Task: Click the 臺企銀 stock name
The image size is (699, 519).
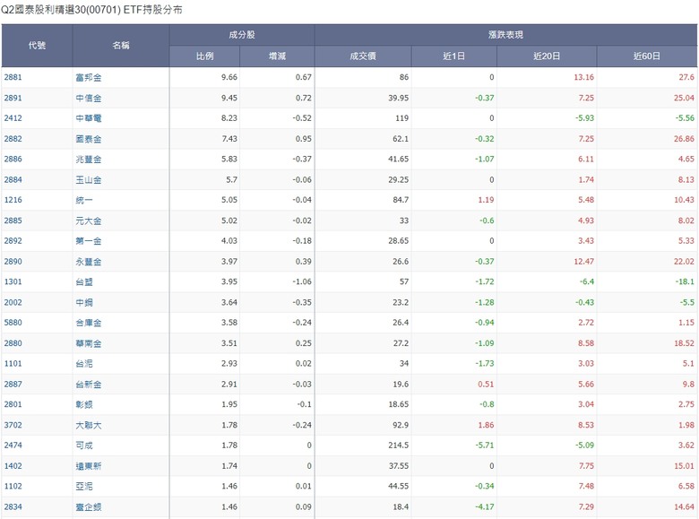Action: pos(88,507)
